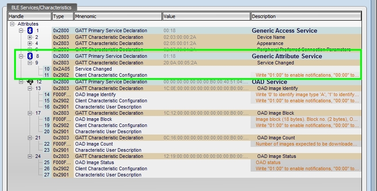Sort by the Handle column header
The width and height of the screenshot is (377, 191).
click(x=30, y=16)
